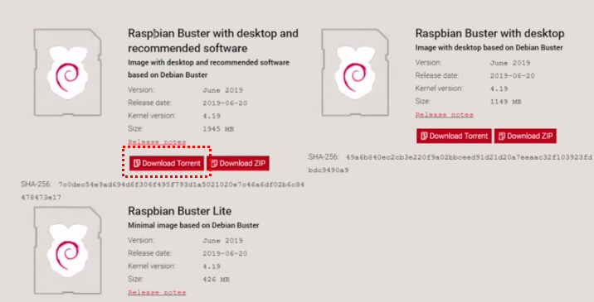Click the size value 1945 MB

click(218, 129)
